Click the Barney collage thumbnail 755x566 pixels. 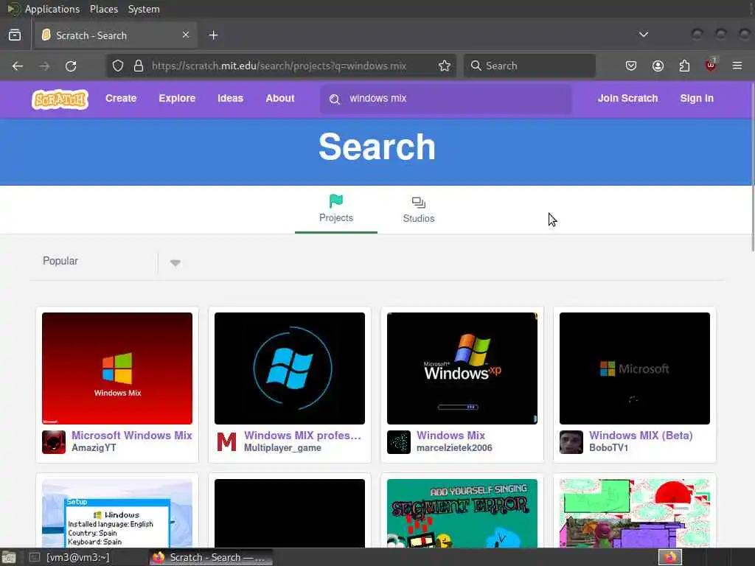tap(635, 513)
